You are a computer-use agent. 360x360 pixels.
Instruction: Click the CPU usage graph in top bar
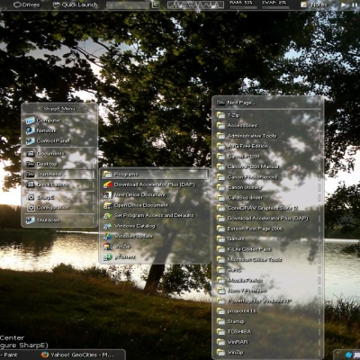(195, 4)
